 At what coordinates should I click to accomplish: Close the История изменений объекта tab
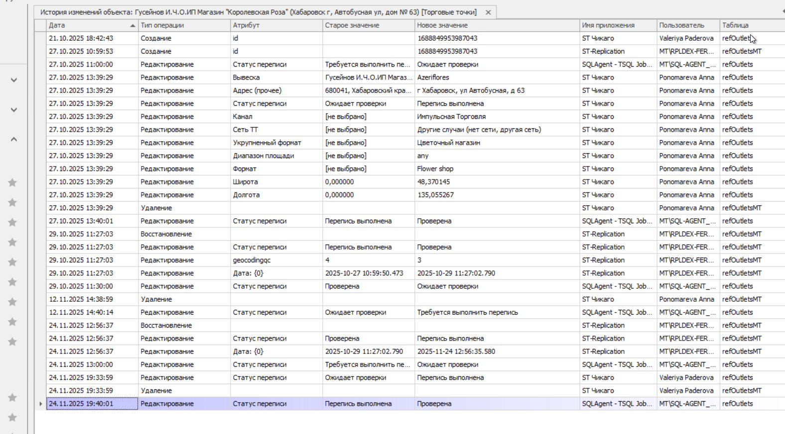coord(488,12)
